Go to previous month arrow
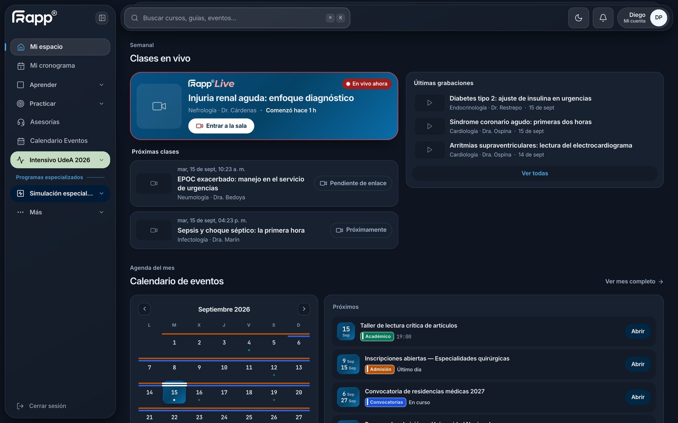This screenshot has width=678, height=423. [x=144, y=309]
